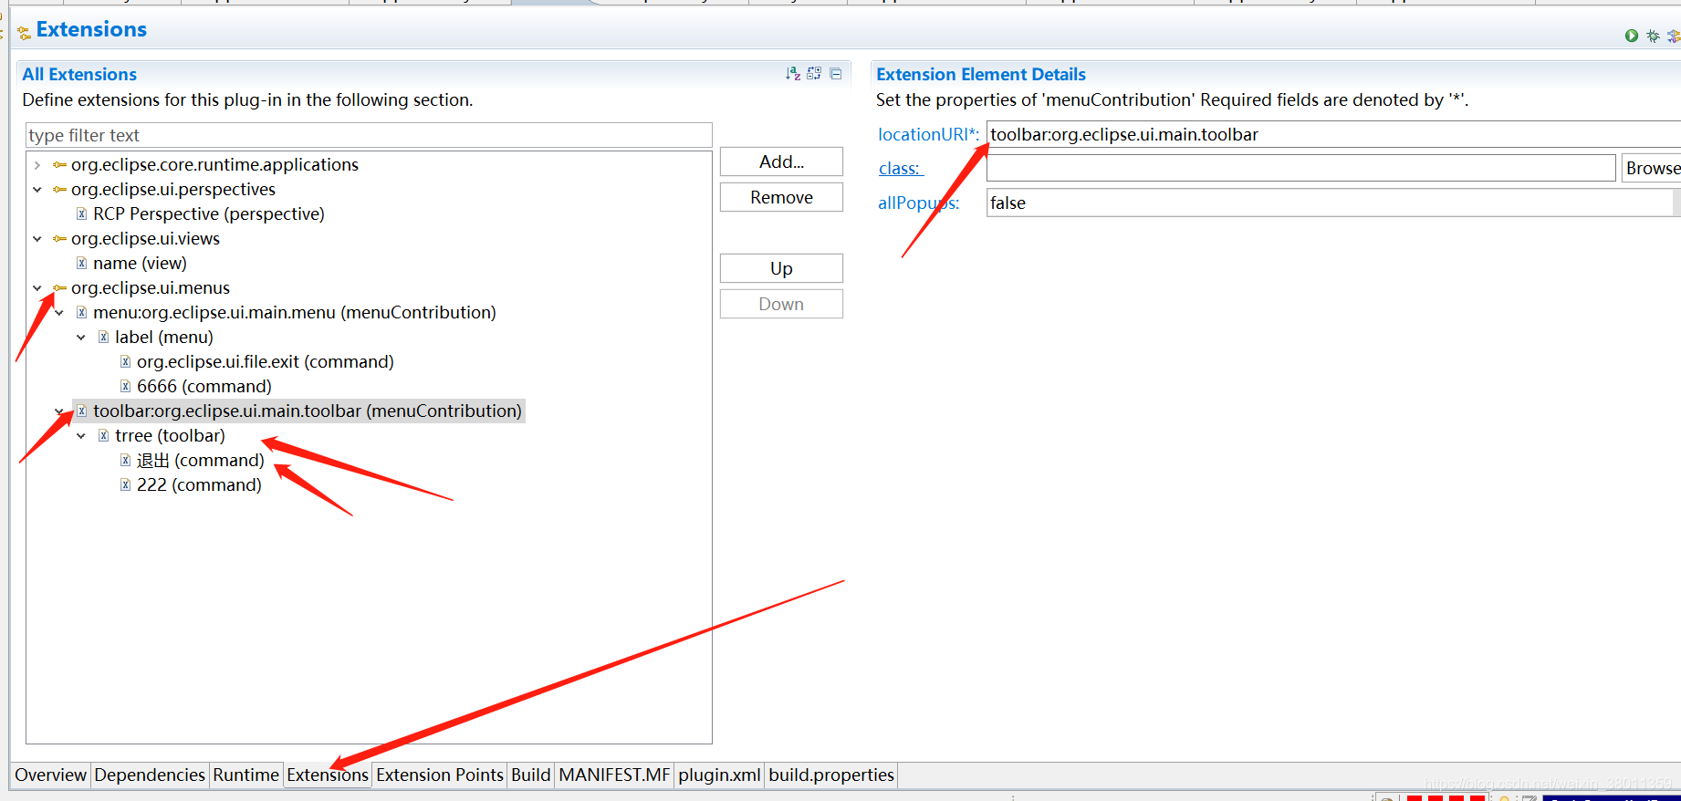Select the name (view) item
Viewport: 1681px width, 801px height.
140,264
